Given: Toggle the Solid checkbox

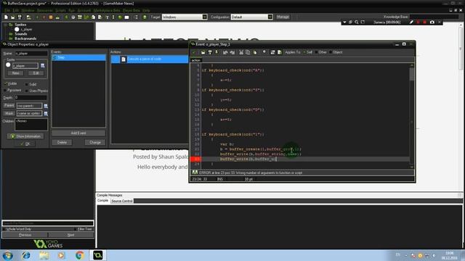Looking at the screenshot, I should click(x=27, y=84).
